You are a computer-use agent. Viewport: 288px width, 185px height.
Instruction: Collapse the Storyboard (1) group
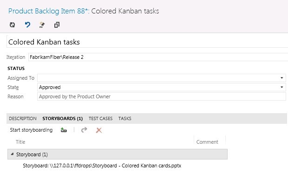pos(12,154)
